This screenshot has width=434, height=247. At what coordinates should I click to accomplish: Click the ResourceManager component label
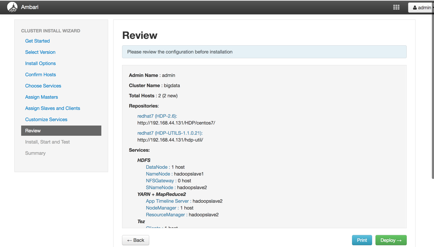click(x=166, y=215)
